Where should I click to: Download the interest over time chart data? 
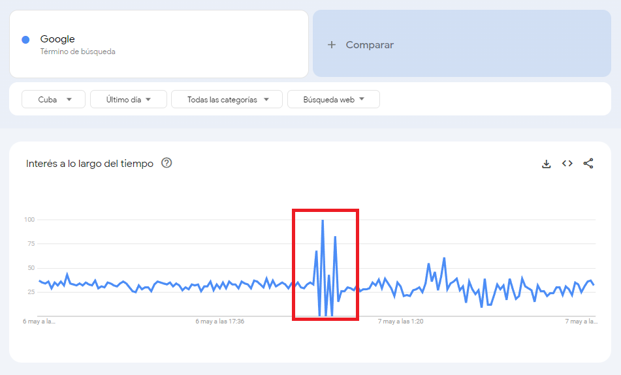click(x=546, y=164)
